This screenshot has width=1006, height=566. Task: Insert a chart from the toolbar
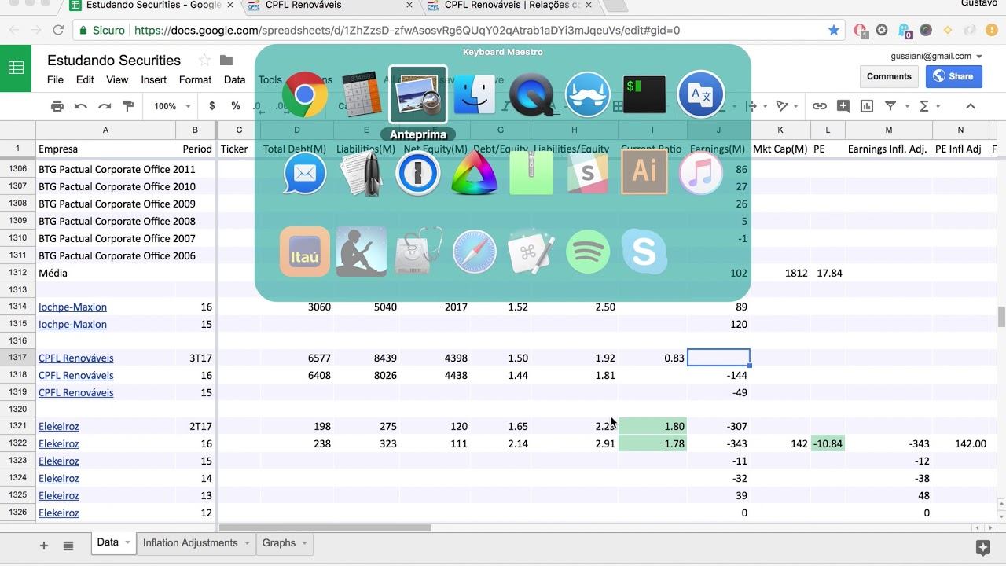click(x=867, y=106)
